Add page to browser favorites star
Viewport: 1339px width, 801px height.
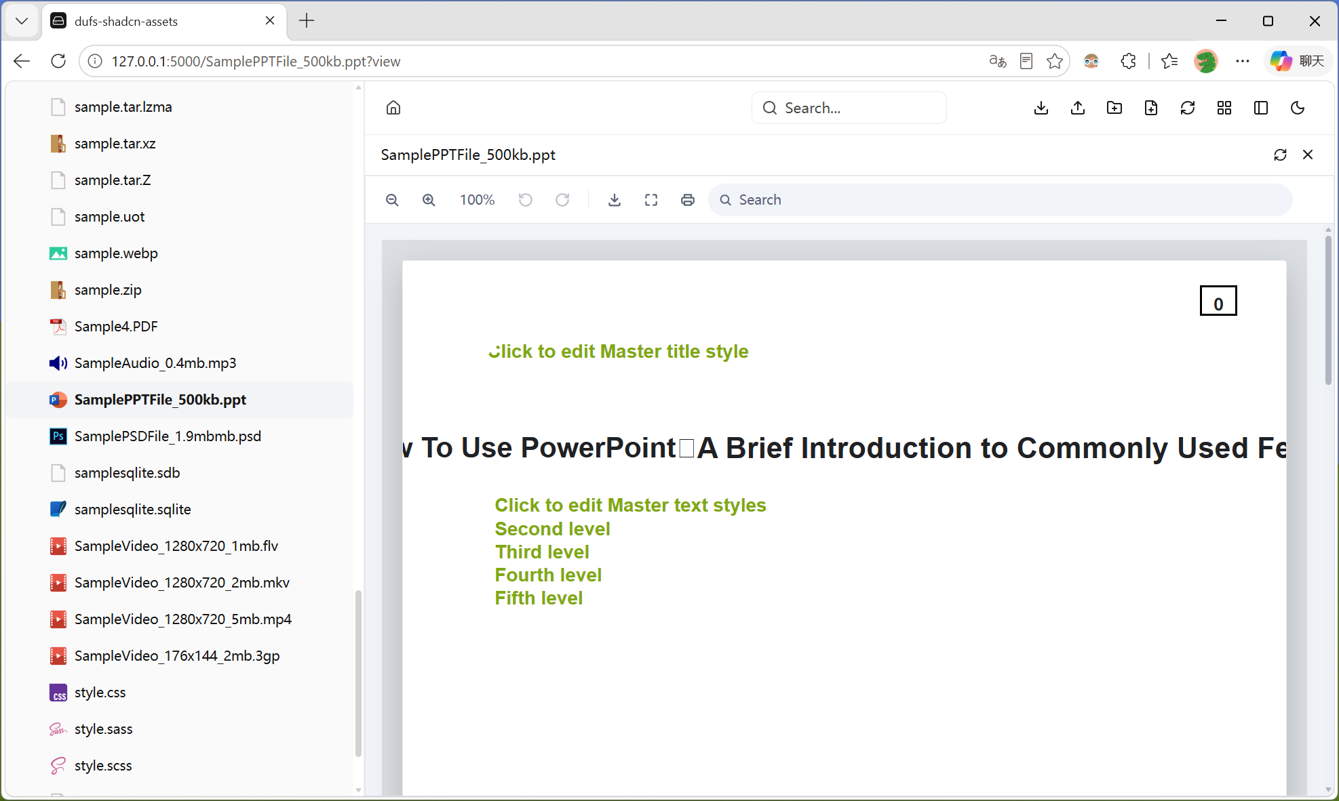[1055, 62]
